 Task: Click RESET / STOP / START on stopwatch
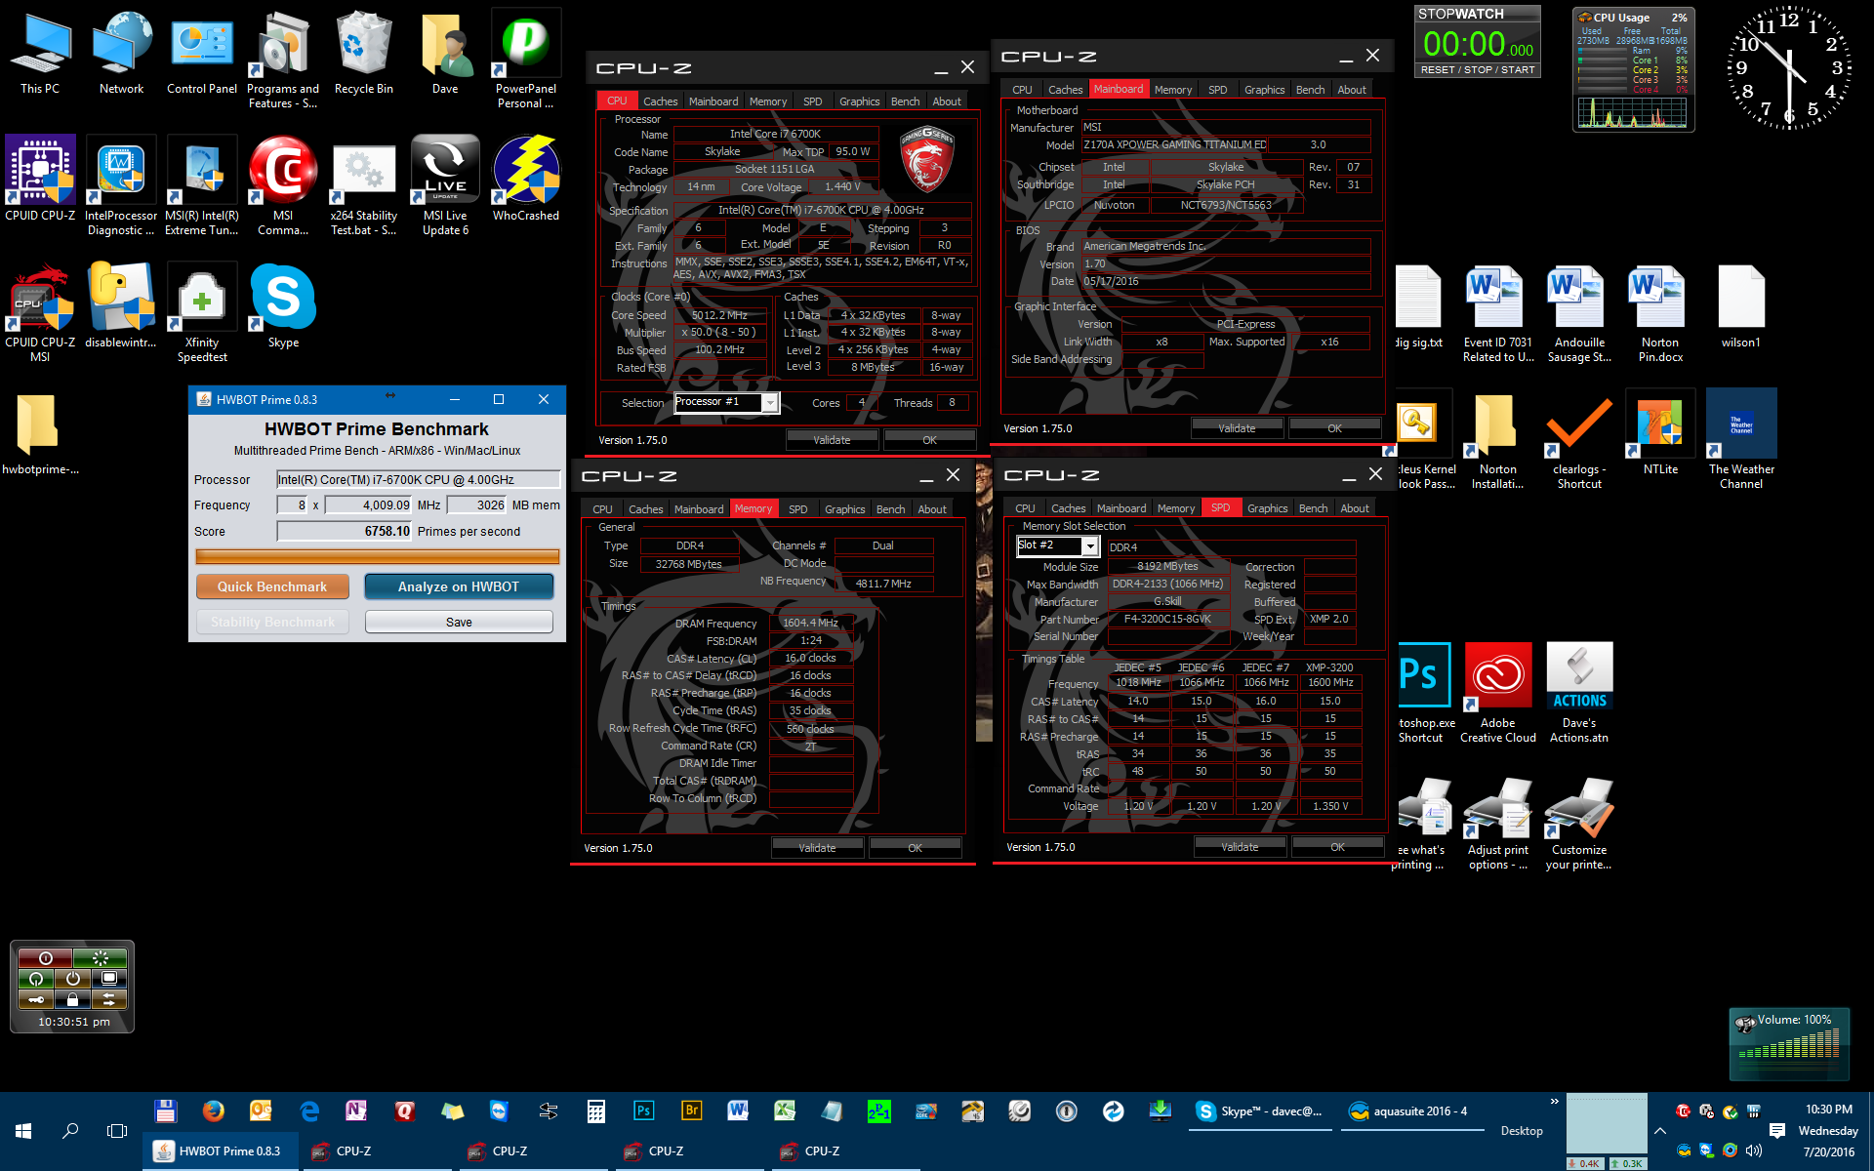click(1478, 69)
